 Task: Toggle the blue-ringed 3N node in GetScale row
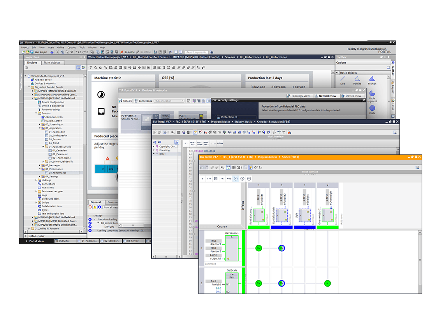[281, 284]
